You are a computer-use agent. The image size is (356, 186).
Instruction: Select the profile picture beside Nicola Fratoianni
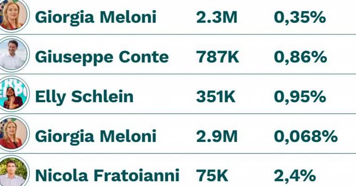13,173
